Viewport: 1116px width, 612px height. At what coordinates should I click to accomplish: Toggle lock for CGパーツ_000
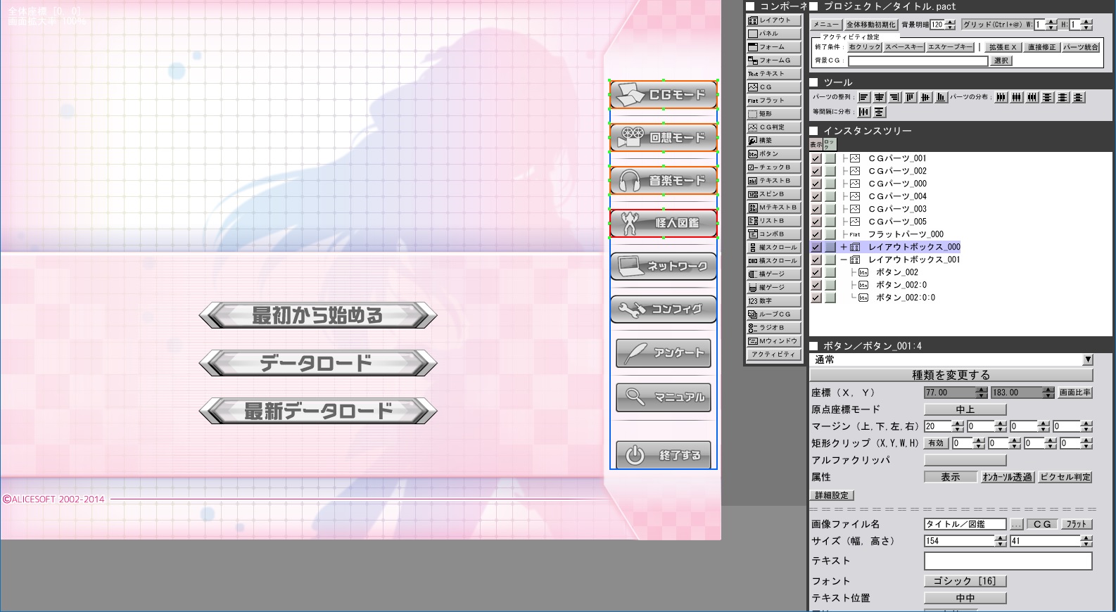coord(830,184)
